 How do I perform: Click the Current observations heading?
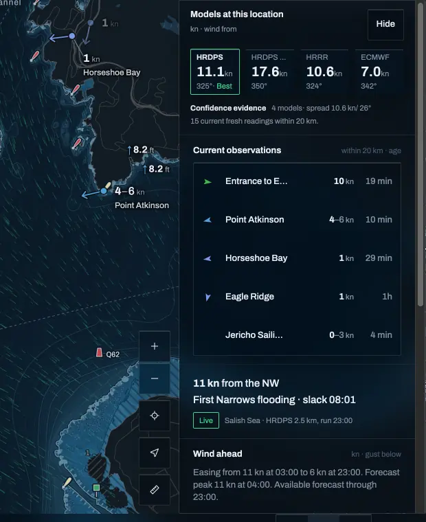pyautogui.click(x=237, y=150)
